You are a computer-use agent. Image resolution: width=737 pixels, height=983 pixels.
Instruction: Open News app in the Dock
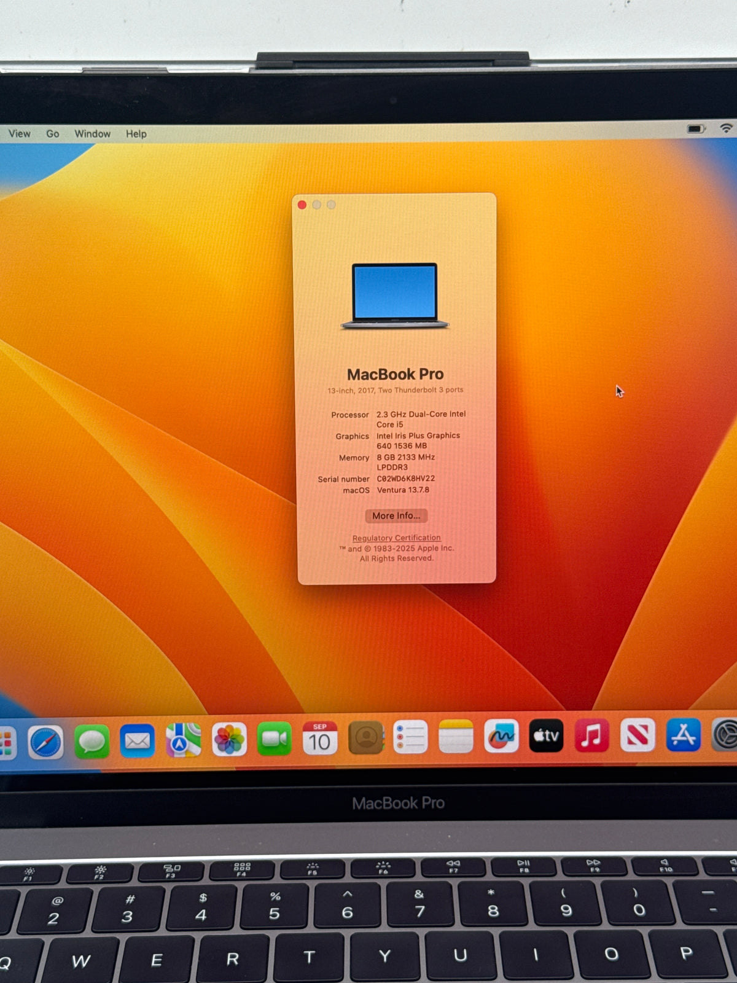(638, 735)
